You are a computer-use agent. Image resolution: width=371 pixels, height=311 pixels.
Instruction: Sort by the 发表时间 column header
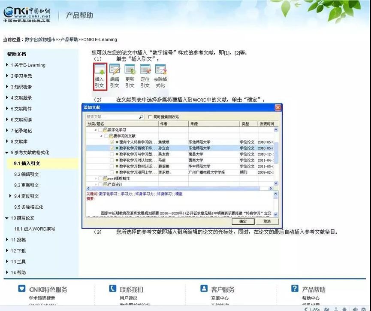pos(268,124)
